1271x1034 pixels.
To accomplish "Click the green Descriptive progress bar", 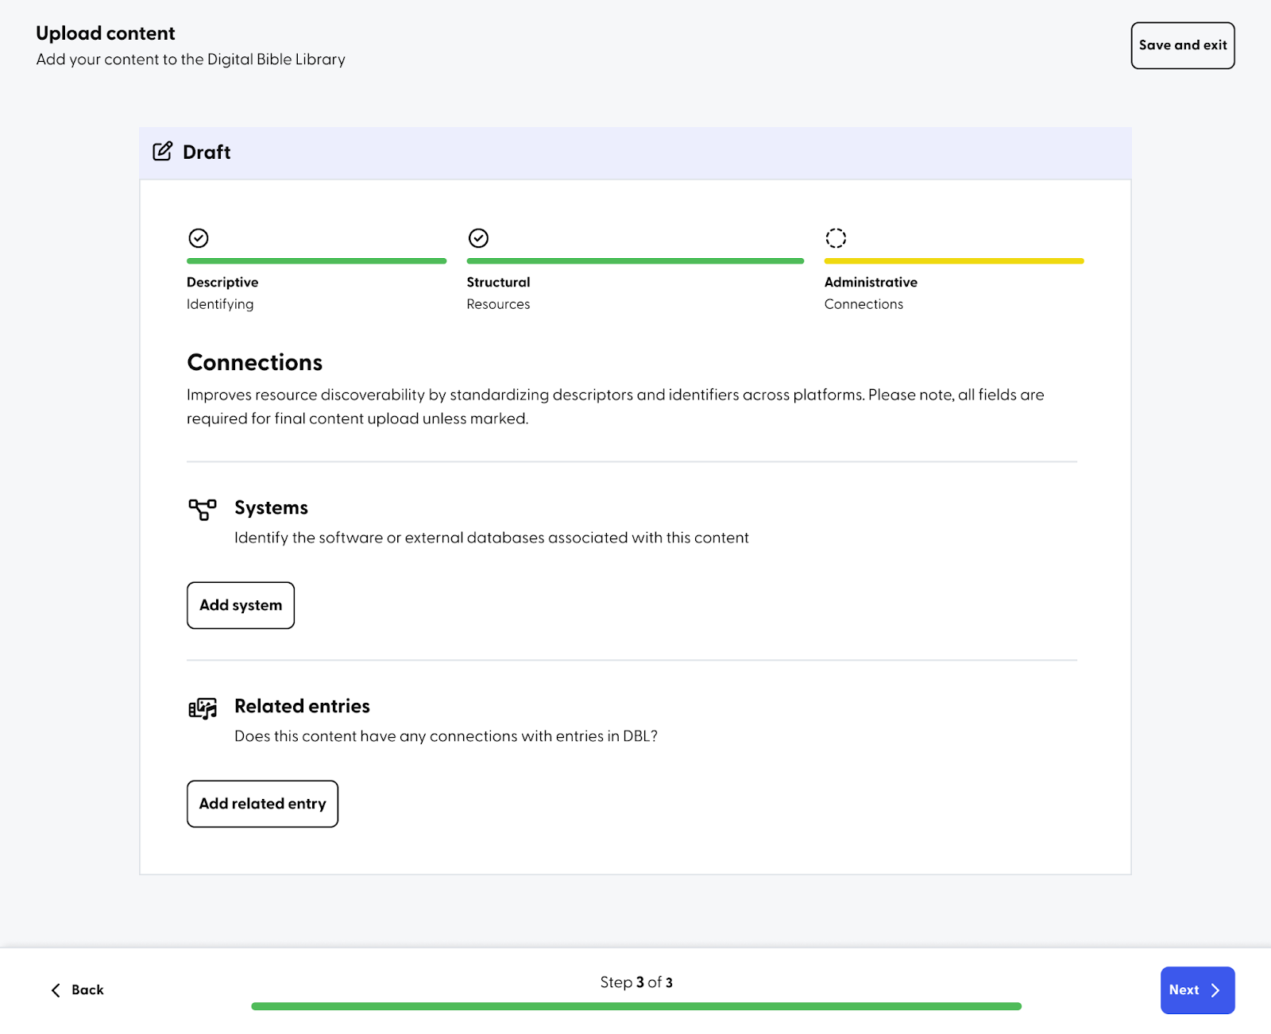I will [x=316, y=261].
